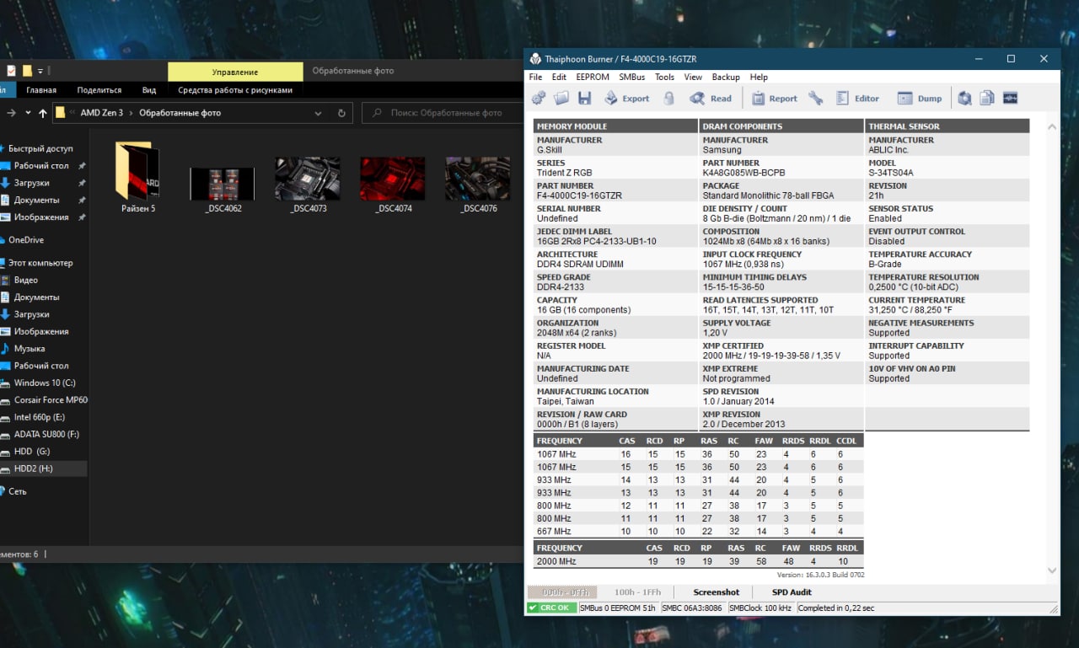The image size is (1079, 648).
Task: Open the View menu in Thaiphoon Burner
Action: 693,77
